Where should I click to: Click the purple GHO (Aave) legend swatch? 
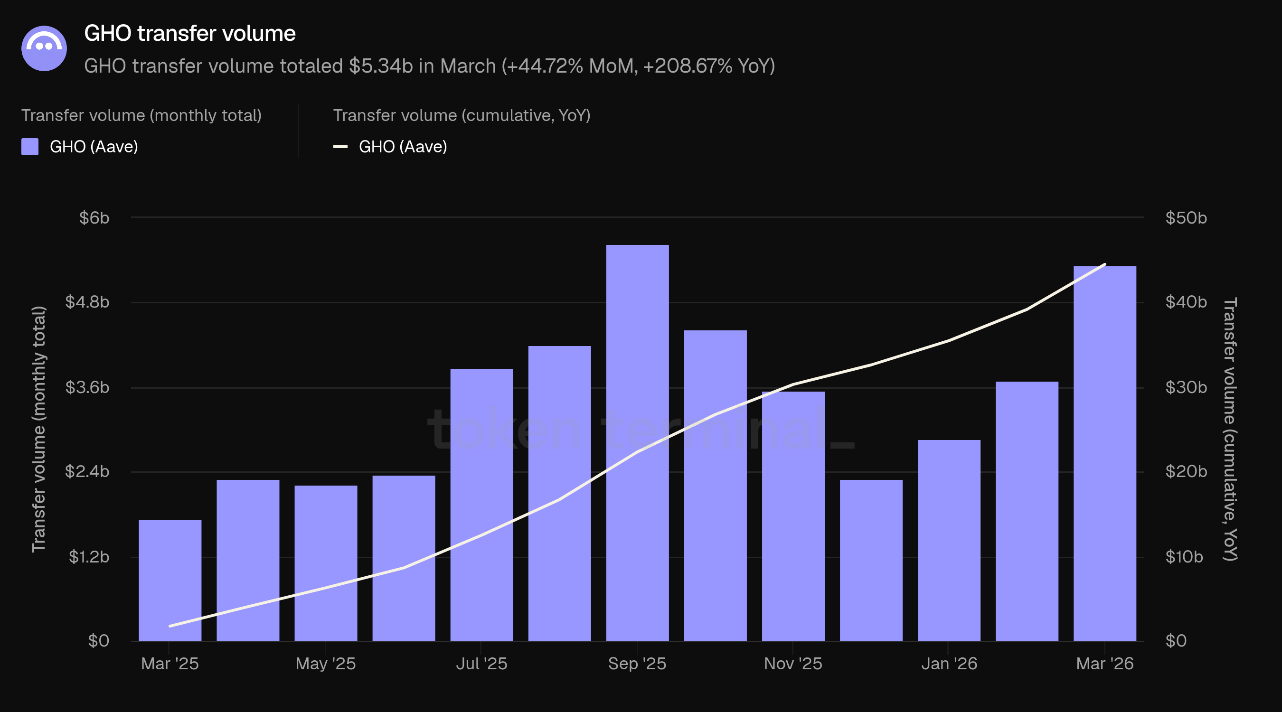[x=30, y=147]
